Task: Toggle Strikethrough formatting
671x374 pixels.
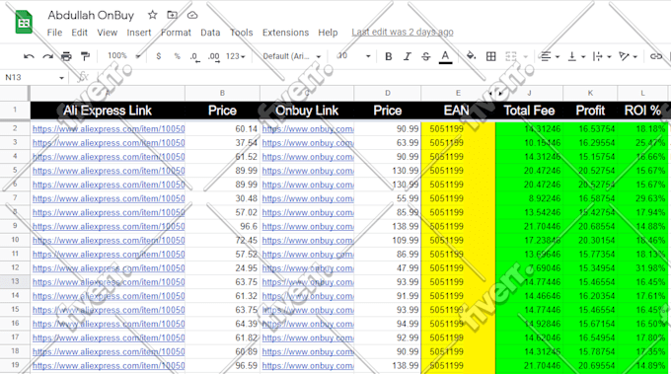Action: [x=426, y=56]
